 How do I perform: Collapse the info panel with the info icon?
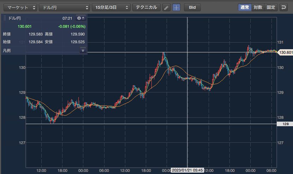point(81,18)
